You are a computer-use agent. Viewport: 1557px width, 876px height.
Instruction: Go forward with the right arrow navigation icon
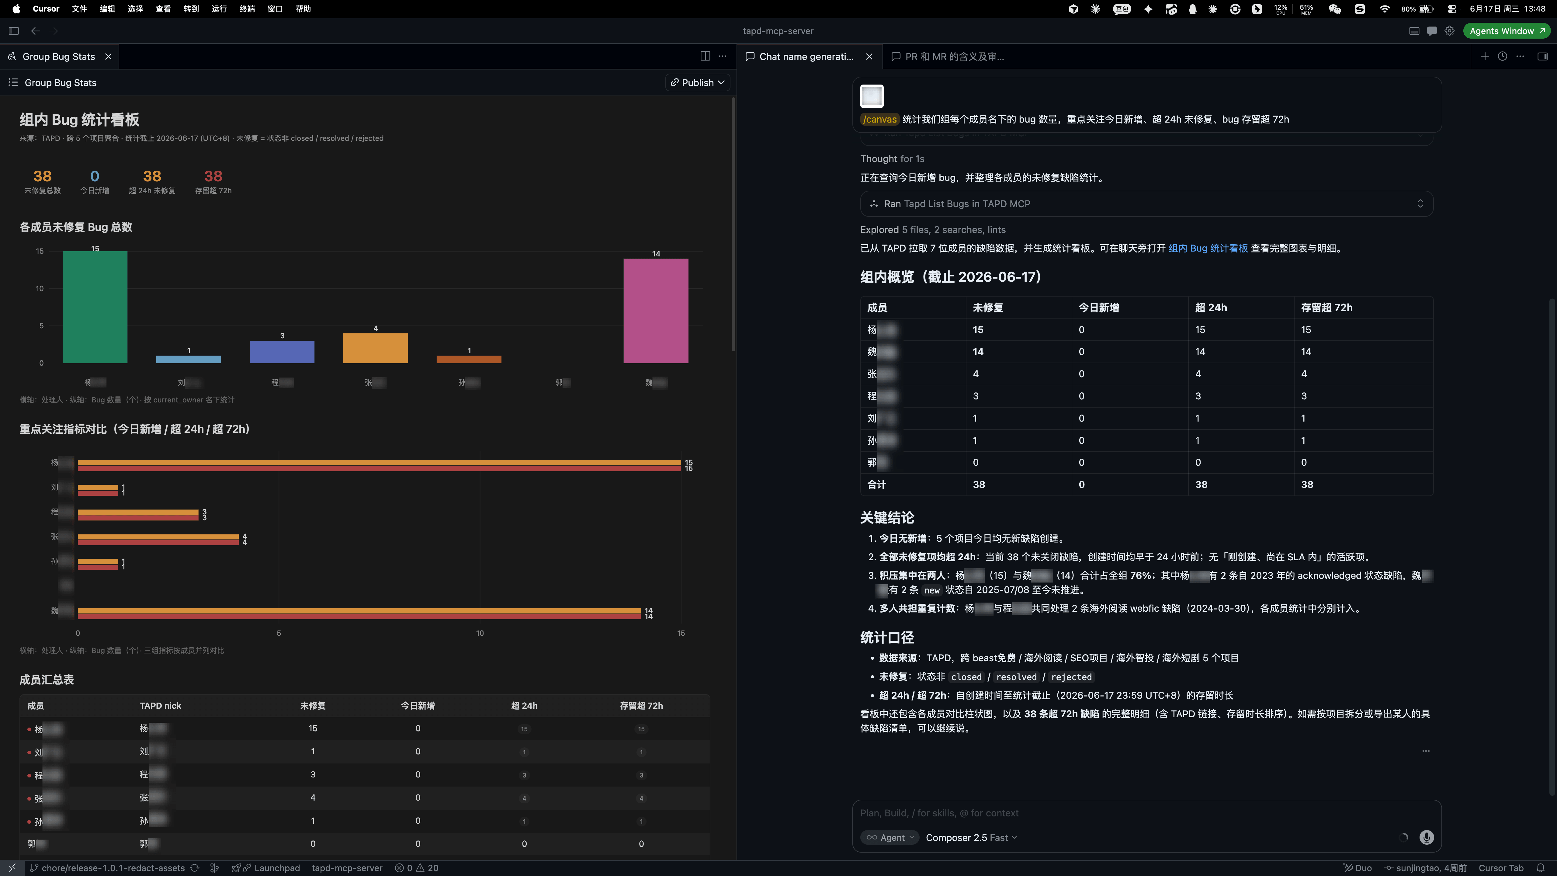click(x=54, y=31)
